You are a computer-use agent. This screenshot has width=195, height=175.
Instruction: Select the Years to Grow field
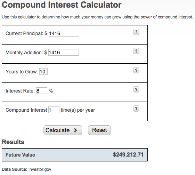click(43, 72)
